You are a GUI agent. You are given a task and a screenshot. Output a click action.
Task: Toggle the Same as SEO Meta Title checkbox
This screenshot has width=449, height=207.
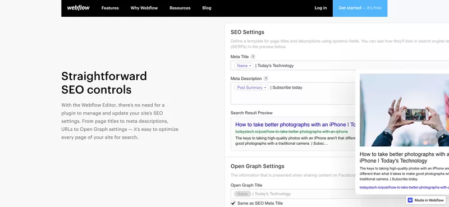tap(233, 203)
